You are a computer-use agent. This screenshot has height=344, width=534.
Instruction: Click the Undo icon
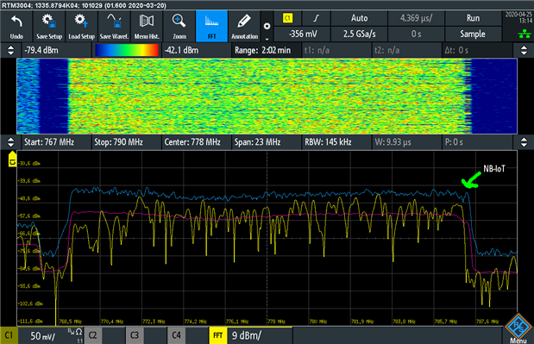point(16,26)
